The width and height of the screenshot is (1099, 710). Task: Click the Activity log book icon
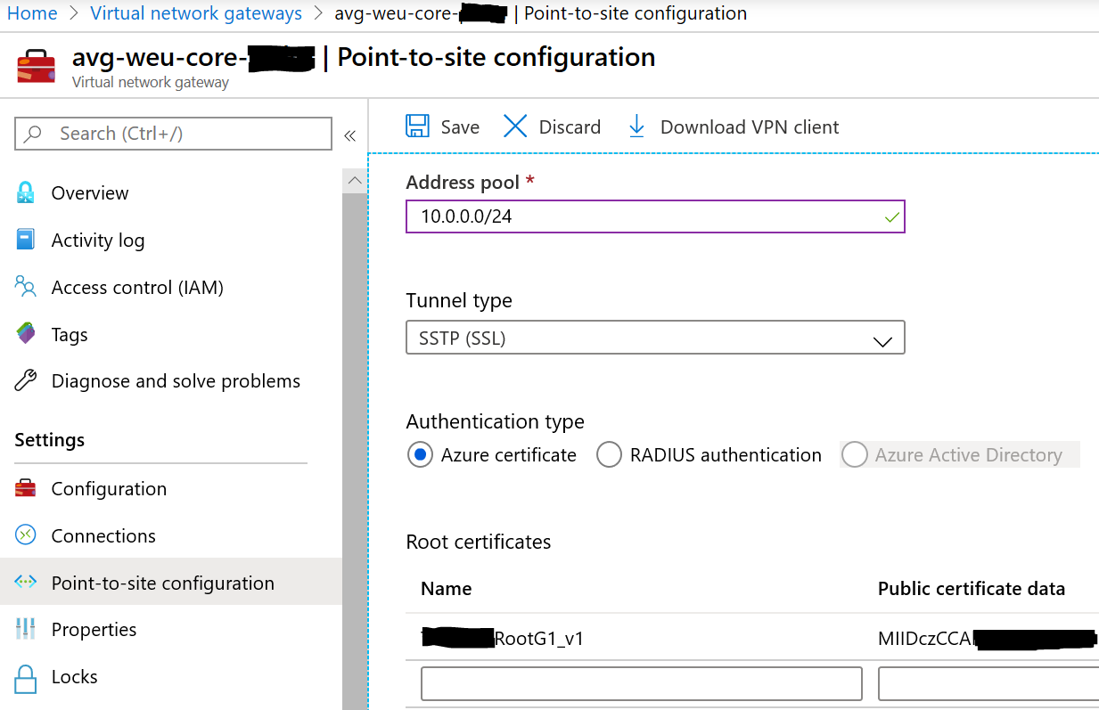[26, 241]
